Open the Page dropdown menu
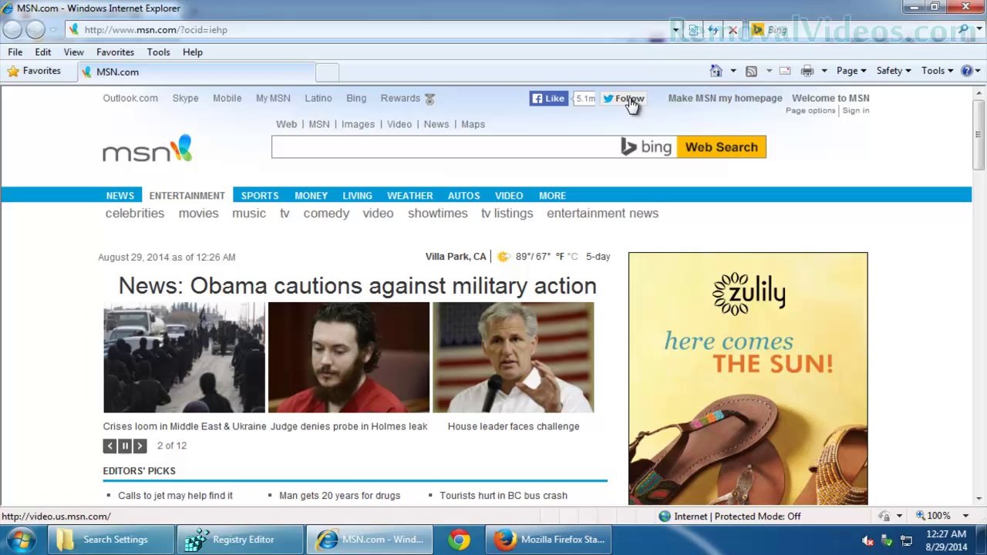This screenshot has width=987, height=555. [x=851, y=71]
